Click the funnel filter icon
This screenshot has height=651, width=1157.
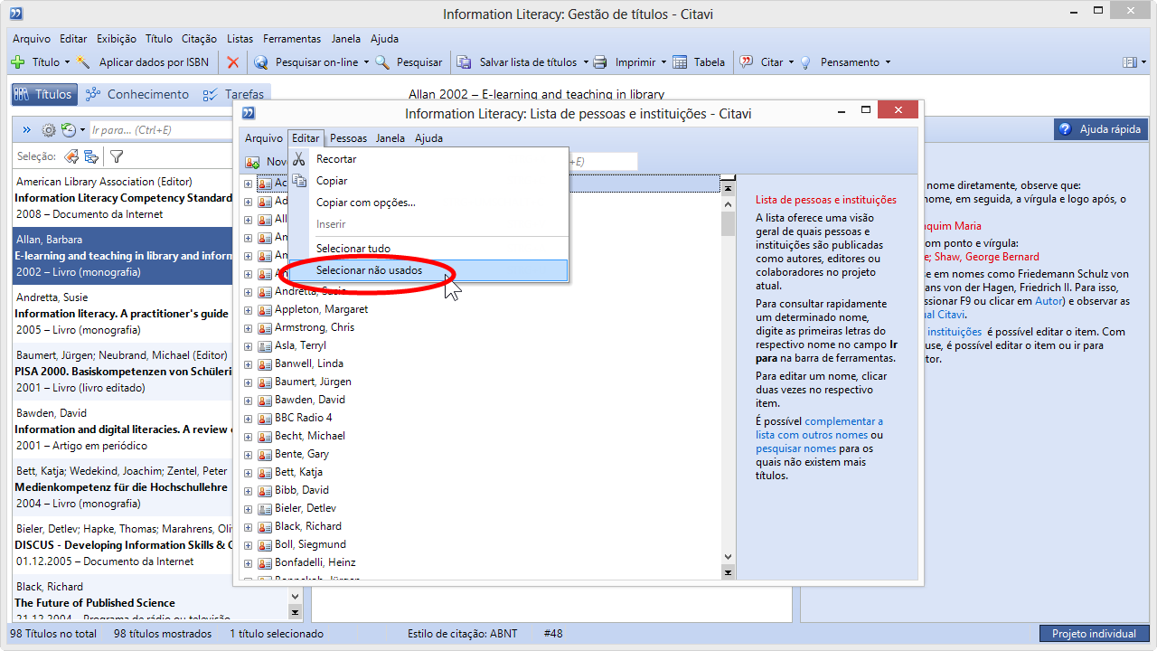(117, 156)
